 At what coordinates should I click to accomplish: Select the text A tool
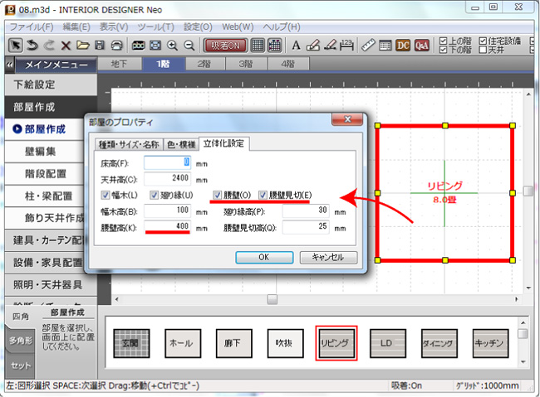coord(296,45)
